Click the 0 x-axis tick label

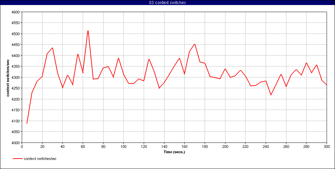tap(22, 147)
